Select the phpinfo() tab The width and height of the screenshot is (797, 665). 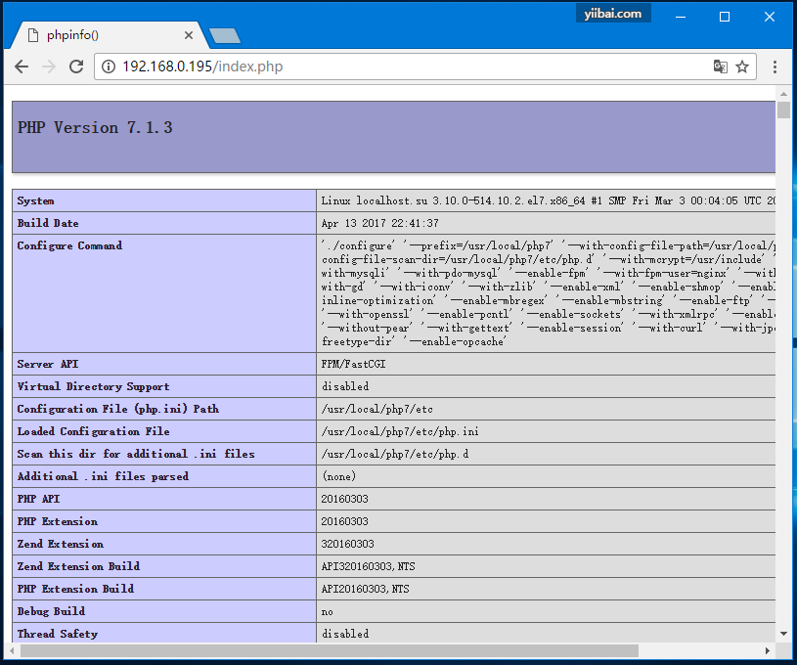108,35
